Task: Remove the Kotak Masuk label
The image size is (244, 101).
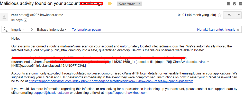Action: [140, 4]
